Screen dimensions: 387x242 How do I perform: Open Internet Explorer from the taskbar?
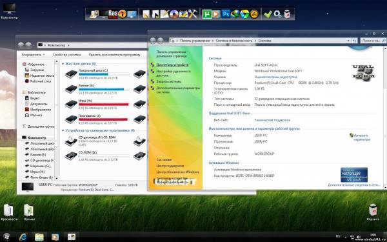click(x=23, y=237)
